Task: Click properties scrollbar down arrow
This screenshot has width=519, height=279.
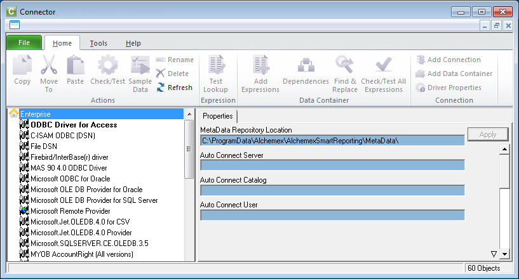Action: 504,254
